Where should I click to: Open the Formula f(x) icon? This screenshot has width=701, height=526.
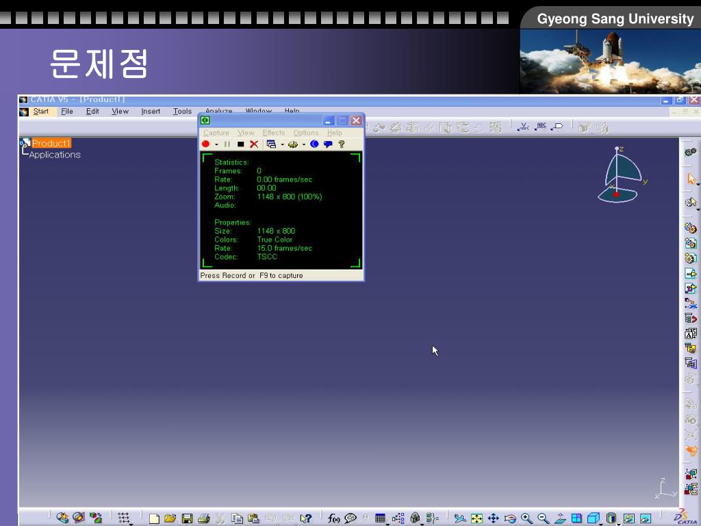[x=333, y=518]
